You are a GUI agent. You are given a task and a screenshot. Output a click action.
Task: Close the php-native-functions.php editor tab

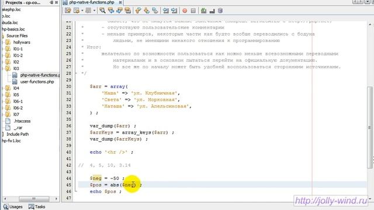(x=120, y=2)
